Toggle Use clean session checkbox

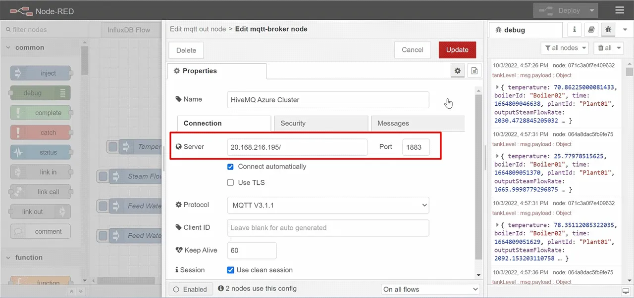[x=230, y=270]
